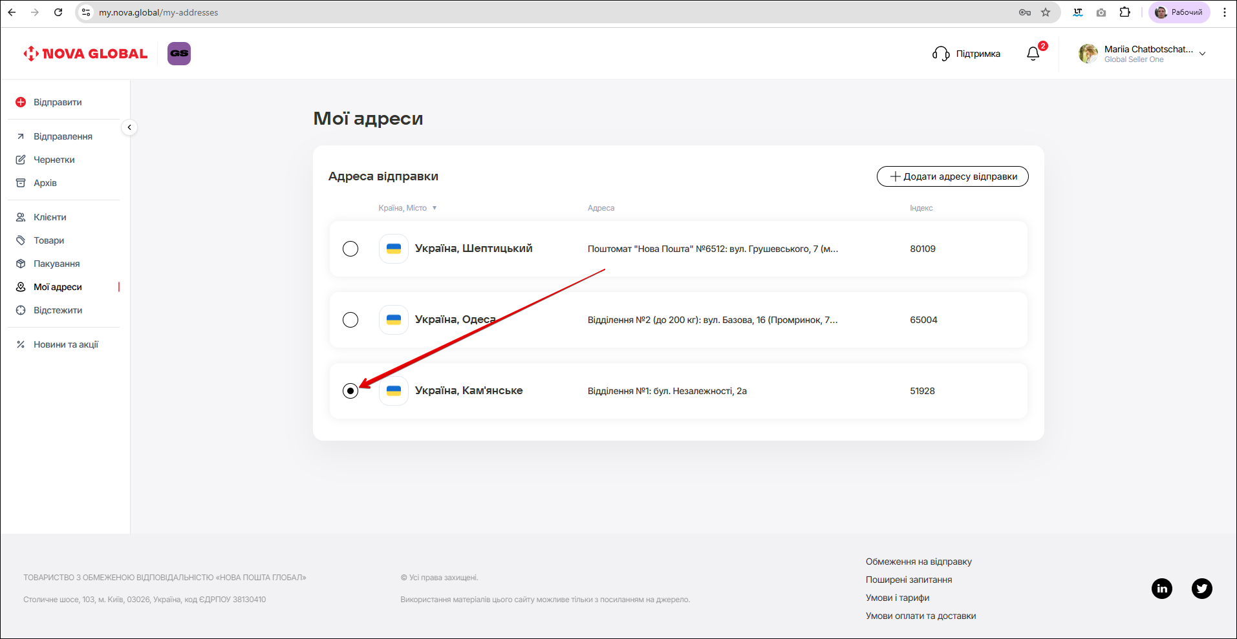Click the purple GS badge icon
The width and height of the screenshot is (1237, 639).
click(x=179, y=54)
